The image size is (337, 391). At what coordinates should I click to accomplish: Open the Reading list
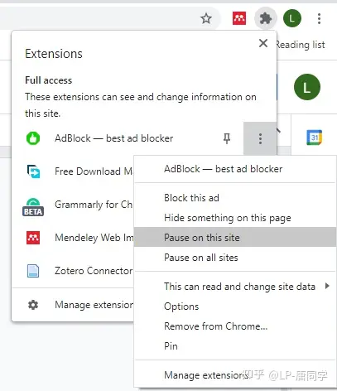tap(301, 45)
